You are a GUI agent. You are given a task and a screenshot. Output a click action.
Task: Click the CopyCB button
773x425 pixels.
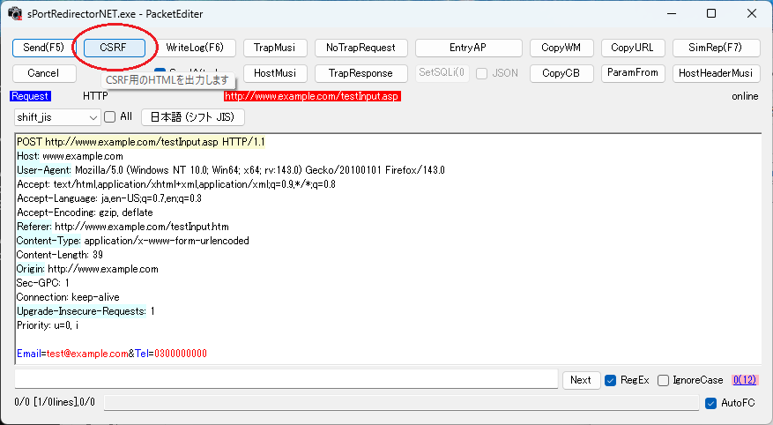561,73
